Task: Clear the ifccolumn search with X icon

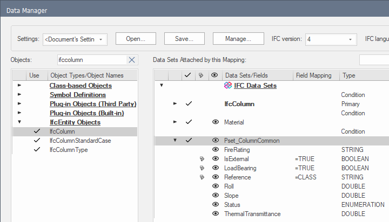Action: pyautogui.click(x=131, y=59)
